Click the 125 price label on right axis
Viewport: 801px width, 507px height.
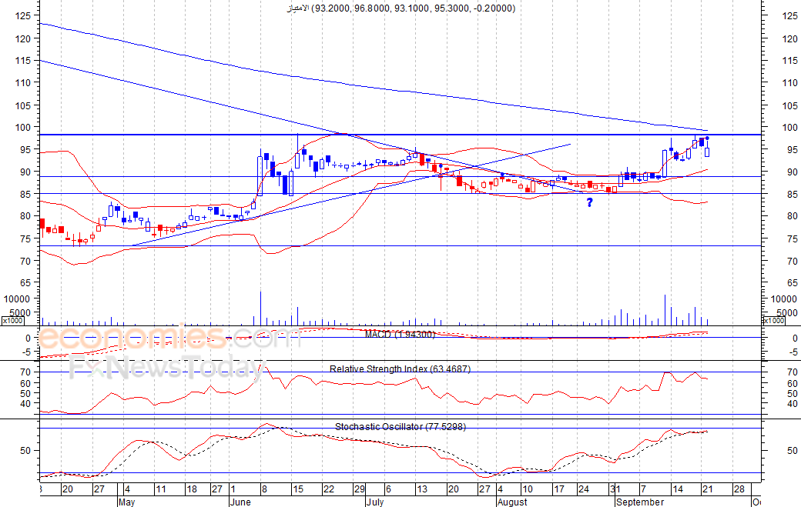[789, 15]
